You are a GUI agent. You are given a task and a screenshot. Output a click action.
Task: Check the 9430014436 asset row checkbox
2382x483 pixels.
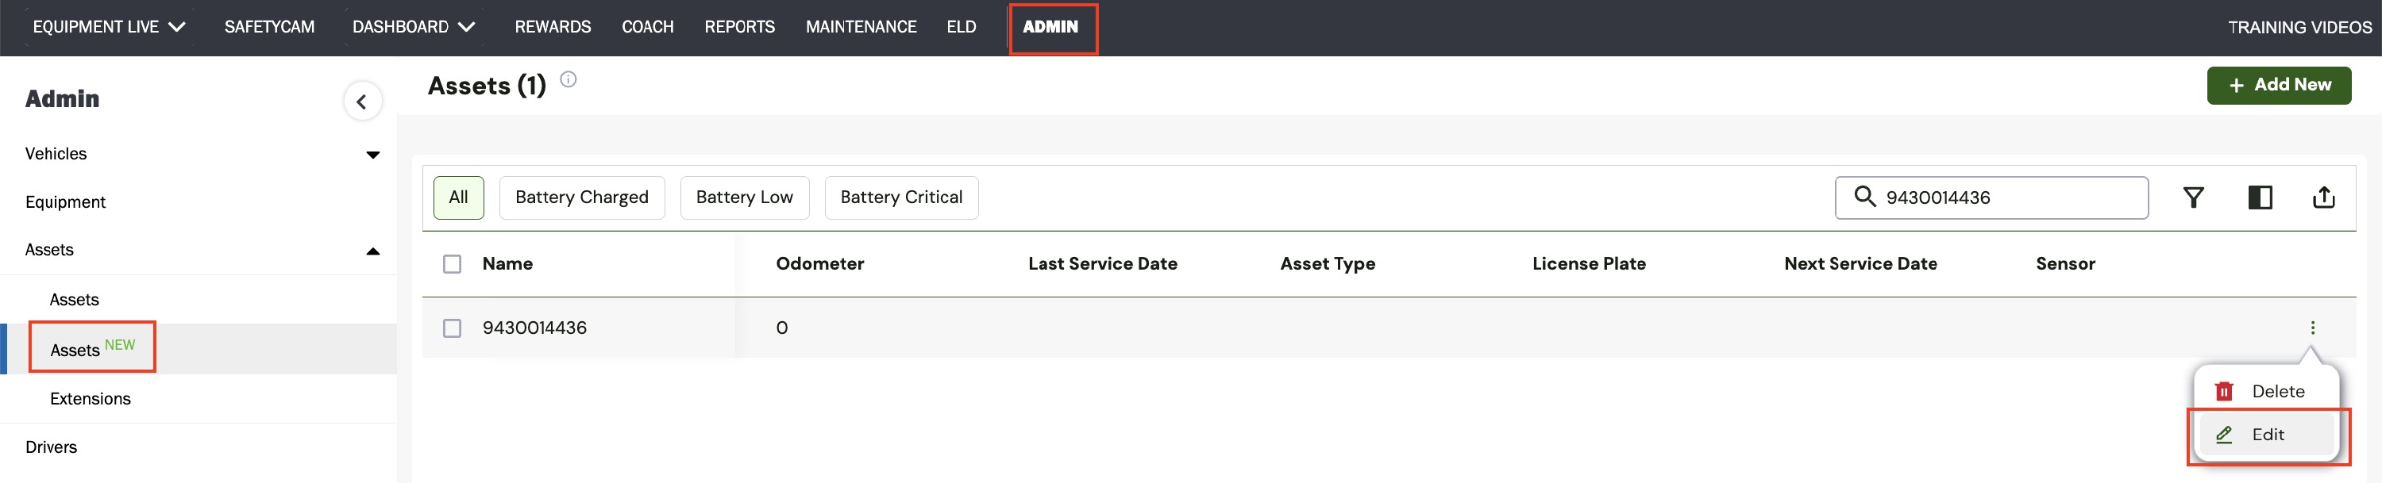[452, 328]
